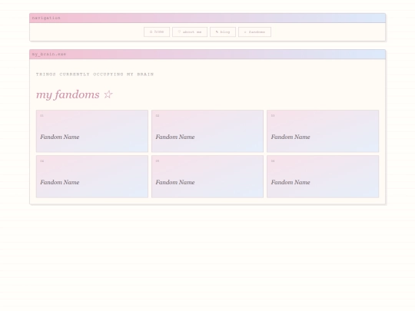Open Fandom Name card numbered 05
Viewport: 415px width, 311px height.
[x=207, y=177]
